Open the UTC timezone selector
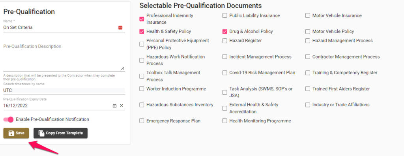This screenshot has height=156, width=404. 64,90
